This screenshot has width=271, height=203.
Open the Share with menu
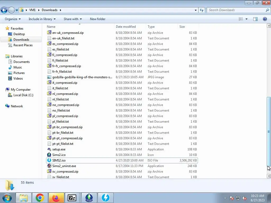point(73,19)
